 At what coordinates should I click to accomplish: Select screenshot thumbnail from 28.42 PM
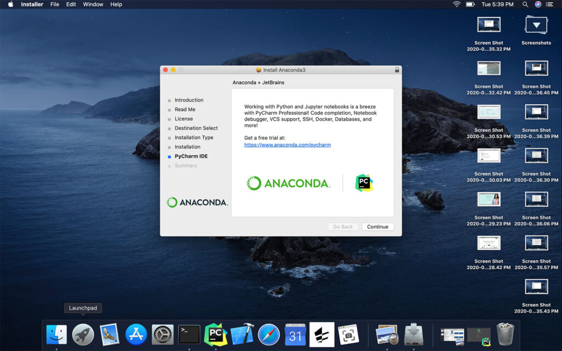(488, 243)
